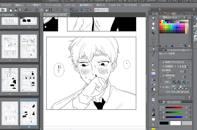Open the 拡縮方法 dropdown arrow
The height and width of the screenshot is (130, 197).
click(188, 82)
